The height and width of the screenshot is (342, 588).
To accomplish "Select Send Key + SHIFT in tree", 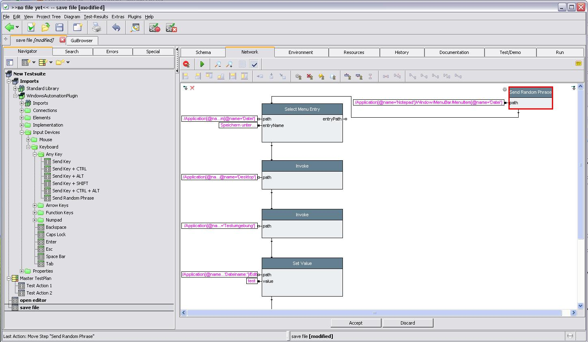I will click(70, 183).
